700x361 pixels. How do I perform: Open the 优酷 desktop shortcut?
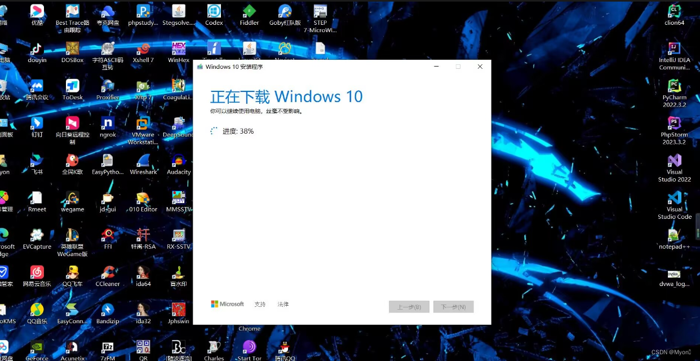tap(37, 15)
